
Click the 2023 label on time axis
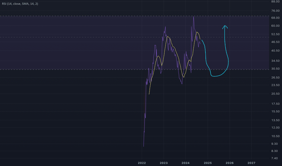164,163
